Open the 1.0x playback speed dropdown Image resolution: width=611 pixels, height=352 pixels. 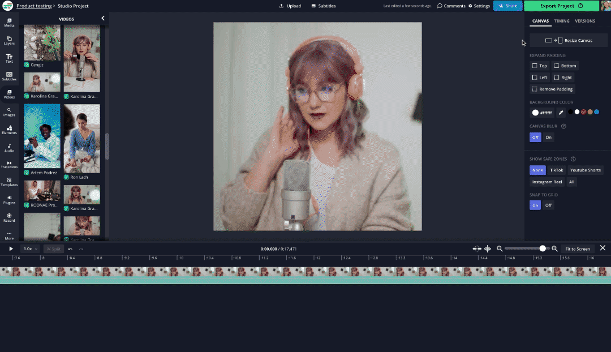point(30,249)
